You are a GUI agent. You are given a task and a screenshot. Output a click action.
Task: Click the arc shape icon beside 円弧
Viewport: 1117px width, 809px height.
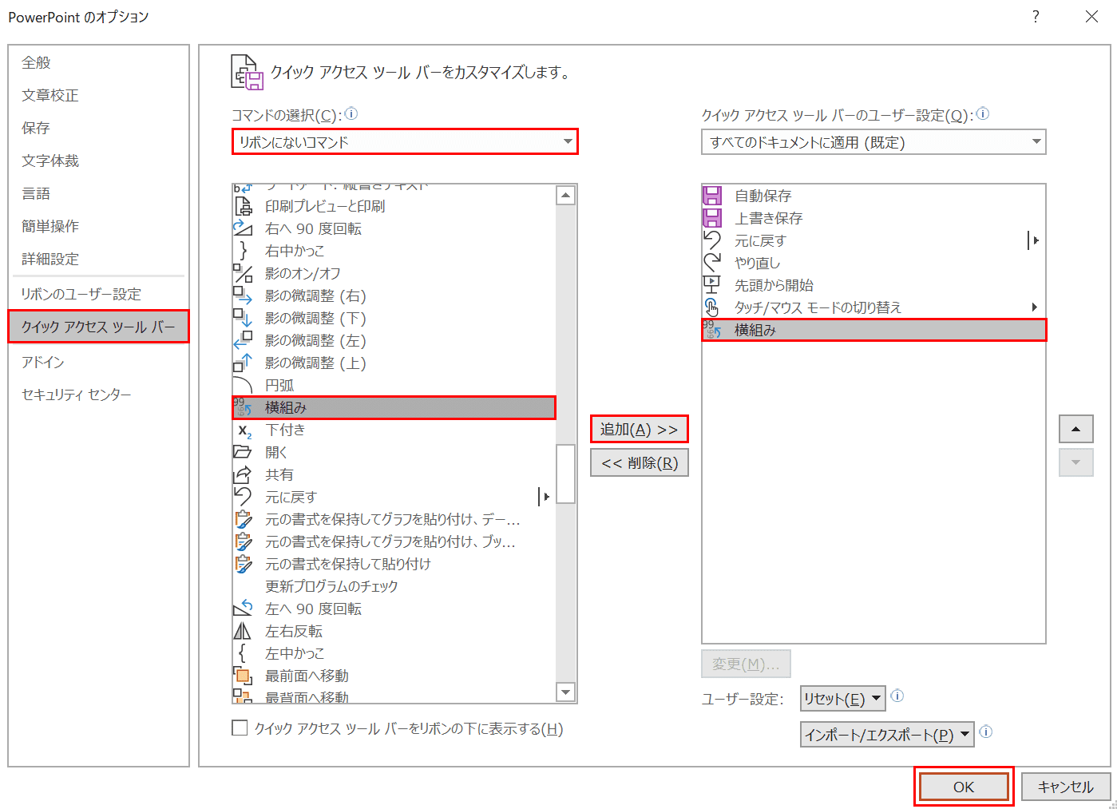coord(243,385)
